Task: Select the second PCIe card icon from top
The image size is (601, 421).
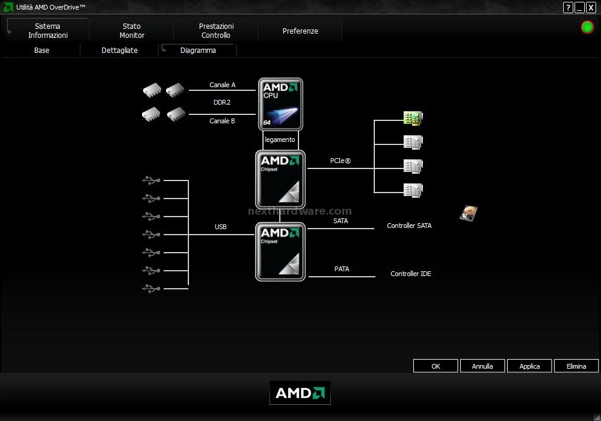Action: coord(413,143)
